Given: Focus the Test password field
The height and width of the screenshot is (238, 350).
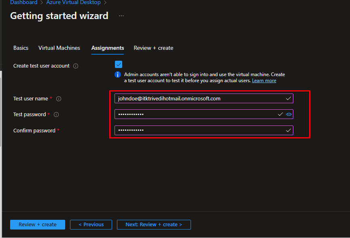Looking at the screenshot, I should [194, 115].
